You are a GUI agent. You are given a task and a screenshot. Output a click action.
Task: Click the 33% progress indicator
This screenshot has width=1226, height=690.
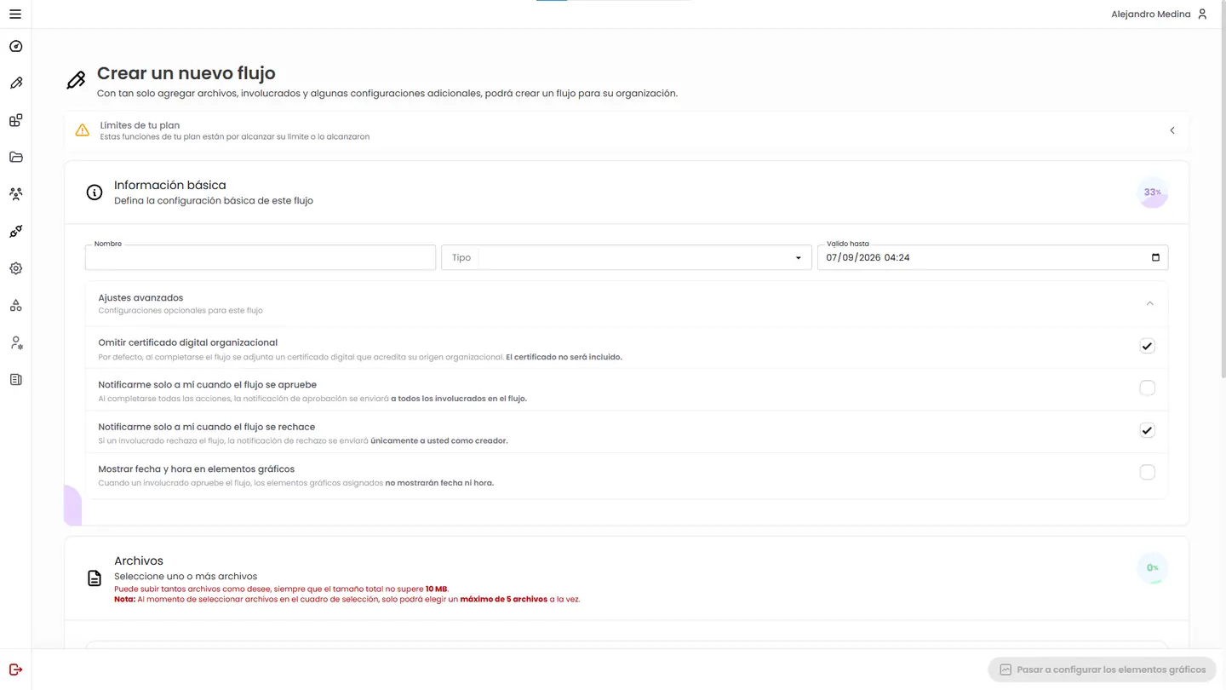pos(1153,193)
